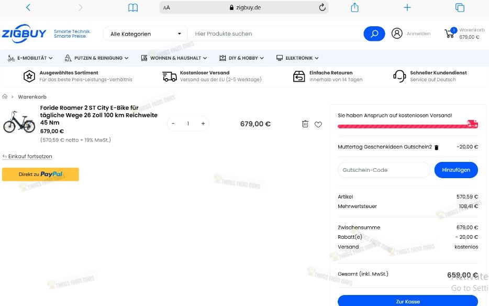This screenshot has width=489, height=306.
Task: Open the Foride Roamer e-bike thumbnail
Action: point(19,122)
